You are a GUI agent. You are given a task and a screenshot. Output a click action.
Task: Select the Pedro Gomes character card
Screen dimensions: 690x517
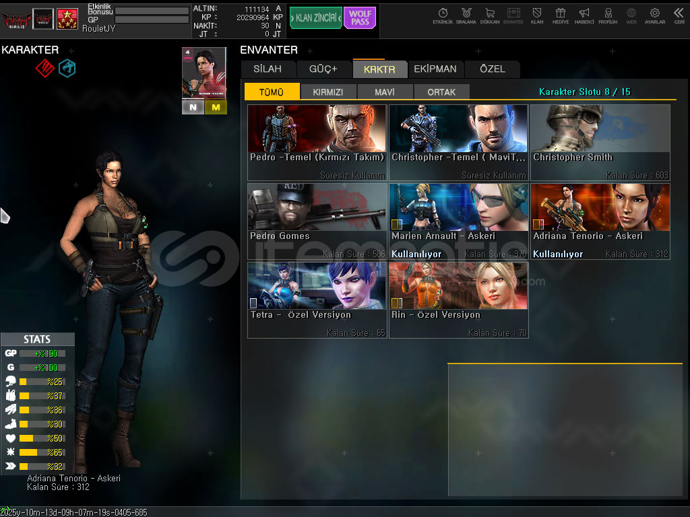[x=317, y=221]
